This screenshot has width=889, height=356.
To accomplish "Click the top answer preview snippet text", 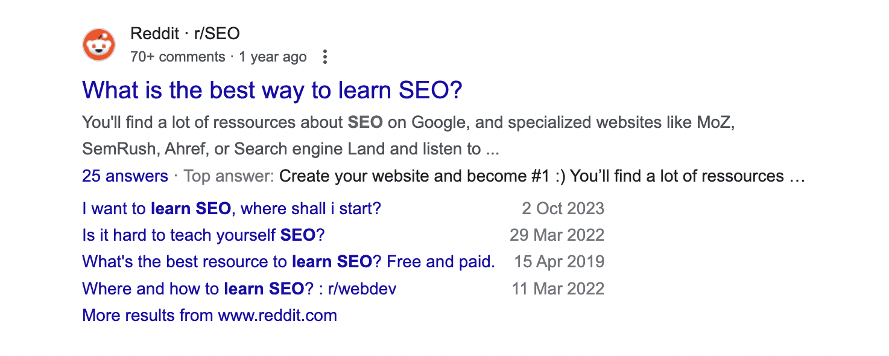I will 543,176.
